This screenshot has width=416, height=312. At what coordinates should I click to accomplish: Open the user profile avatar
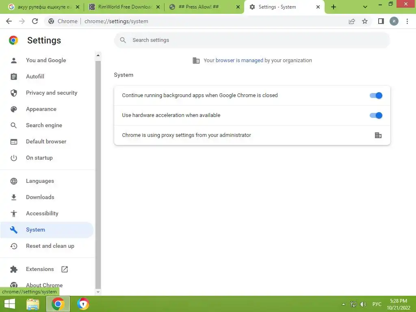(x=394, y=21)
